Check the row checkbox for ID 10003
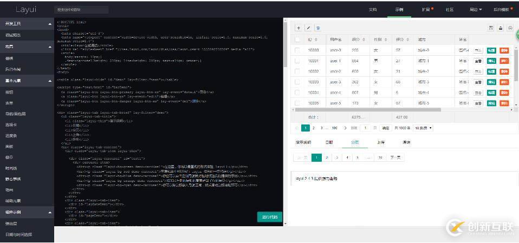 click(297, 82)
